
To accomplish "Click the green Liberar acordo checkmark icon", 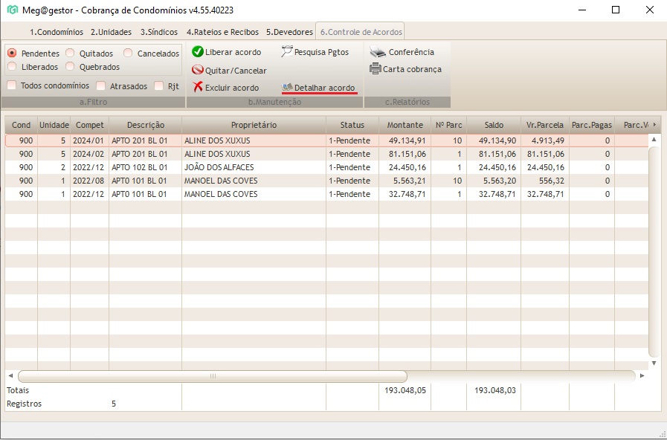I will pyautogui.click(x=198, y=52).
